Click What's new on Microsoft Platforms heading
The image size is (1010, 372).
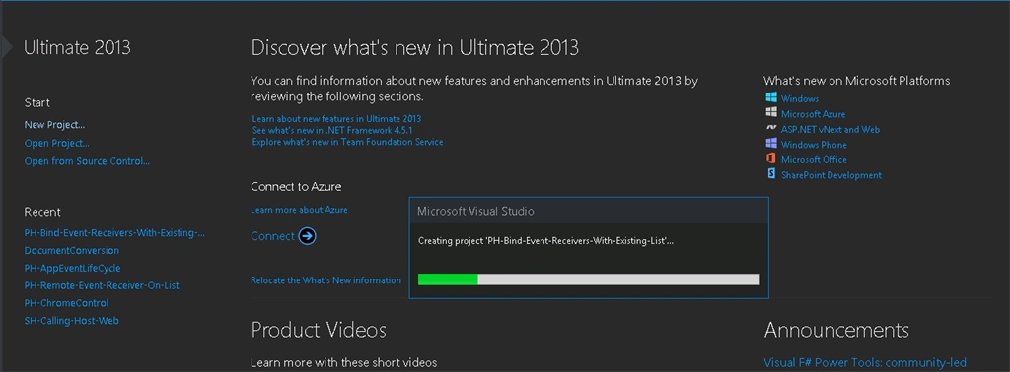point(857,81)
